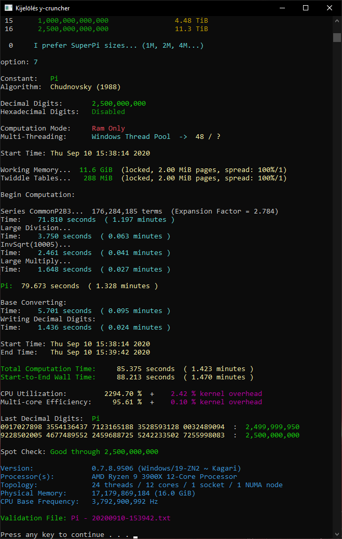The width and height of the screenshot is (342, 539).
Task: Click the '95.61 %' multi-core efficiency value
Action: point(127,402)
